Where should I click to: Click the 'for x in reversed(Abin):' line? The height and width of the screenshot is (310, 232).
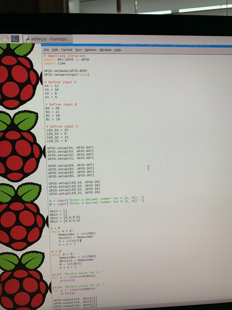75,277
